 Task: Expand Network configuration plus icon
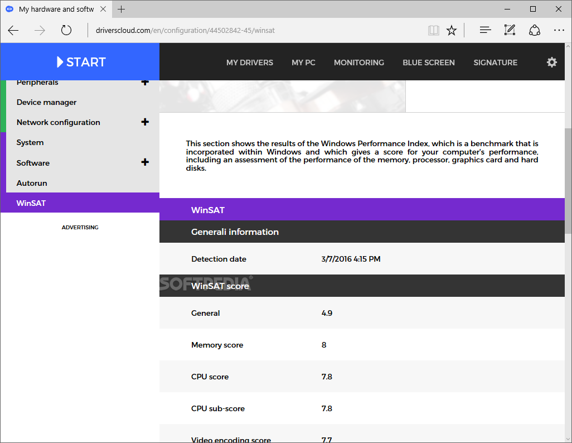(145, 122)
